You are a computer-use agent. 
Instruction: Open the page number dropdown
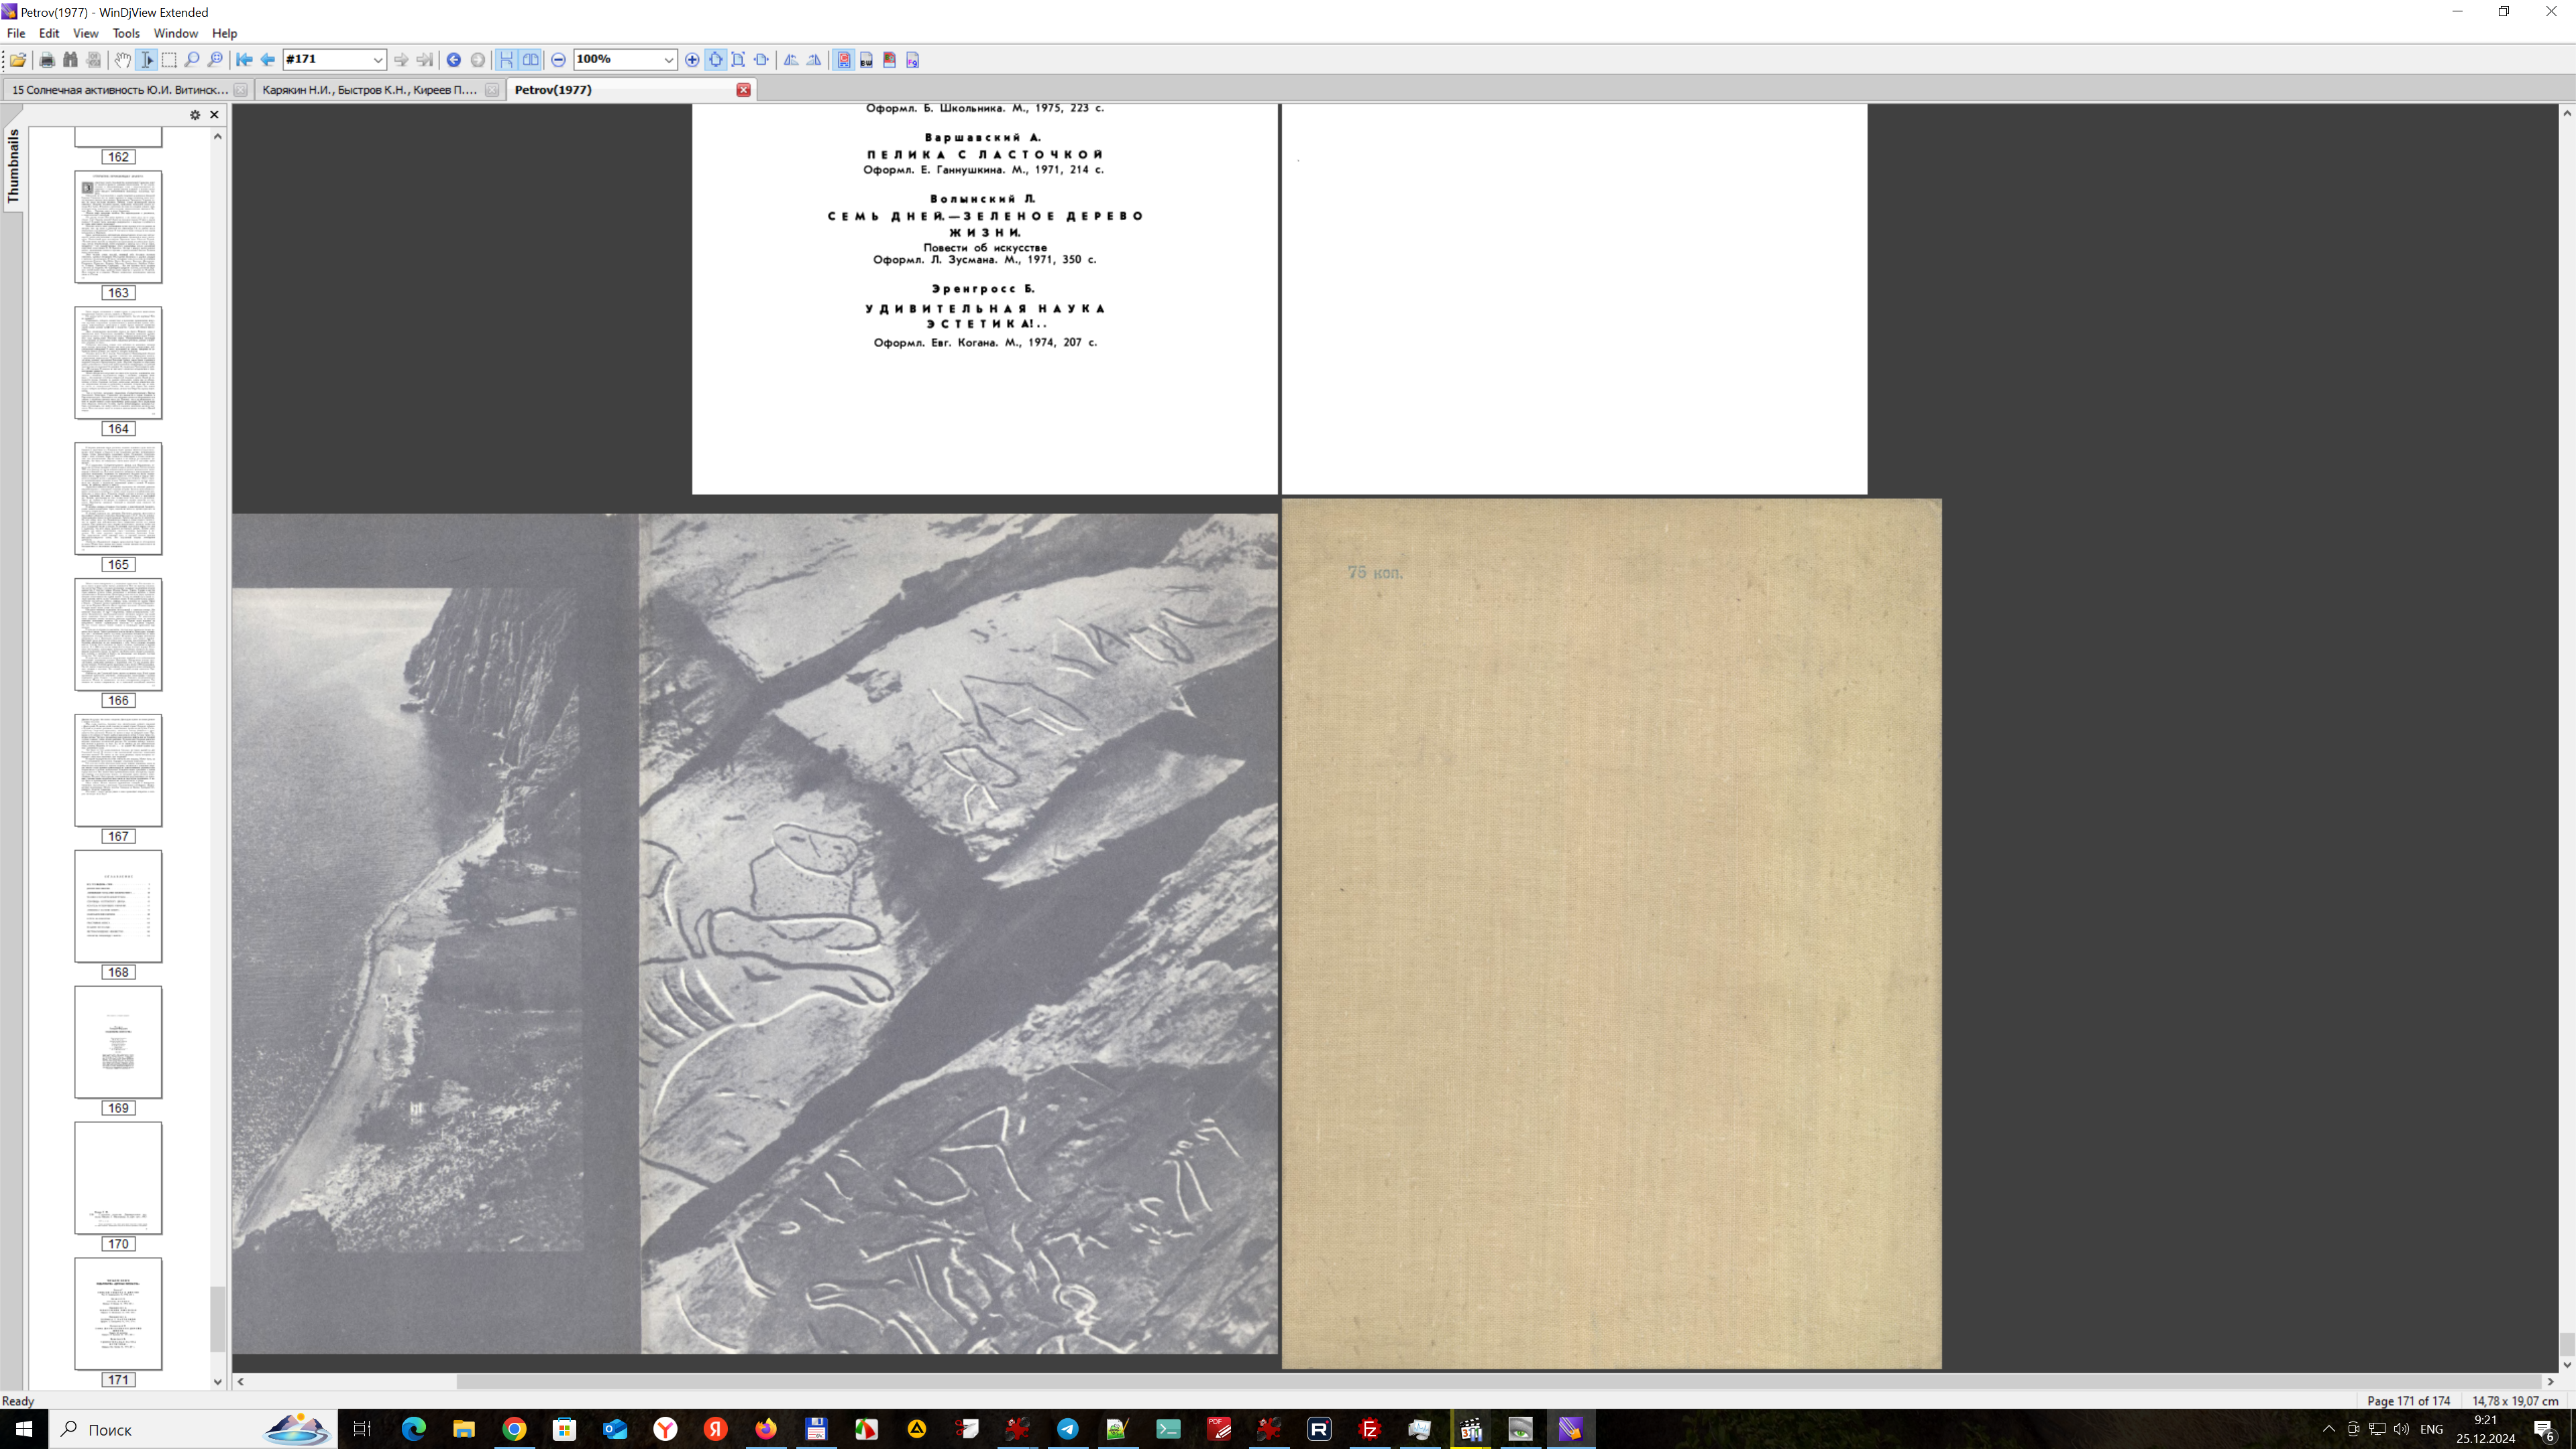click(x=377, y=60)
